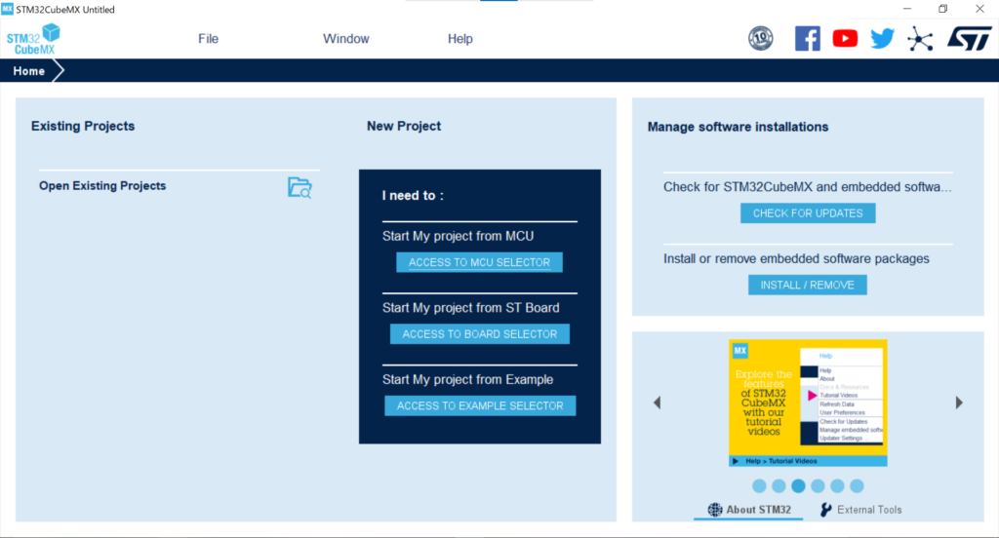
Task: Open the YouTube icon link
Action: [x=845, y=39]
